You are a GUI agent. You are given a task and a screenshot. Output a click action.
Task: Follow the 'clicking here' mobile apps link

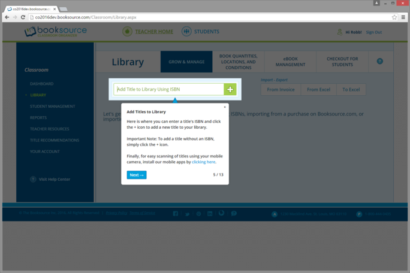pos(203,162)
